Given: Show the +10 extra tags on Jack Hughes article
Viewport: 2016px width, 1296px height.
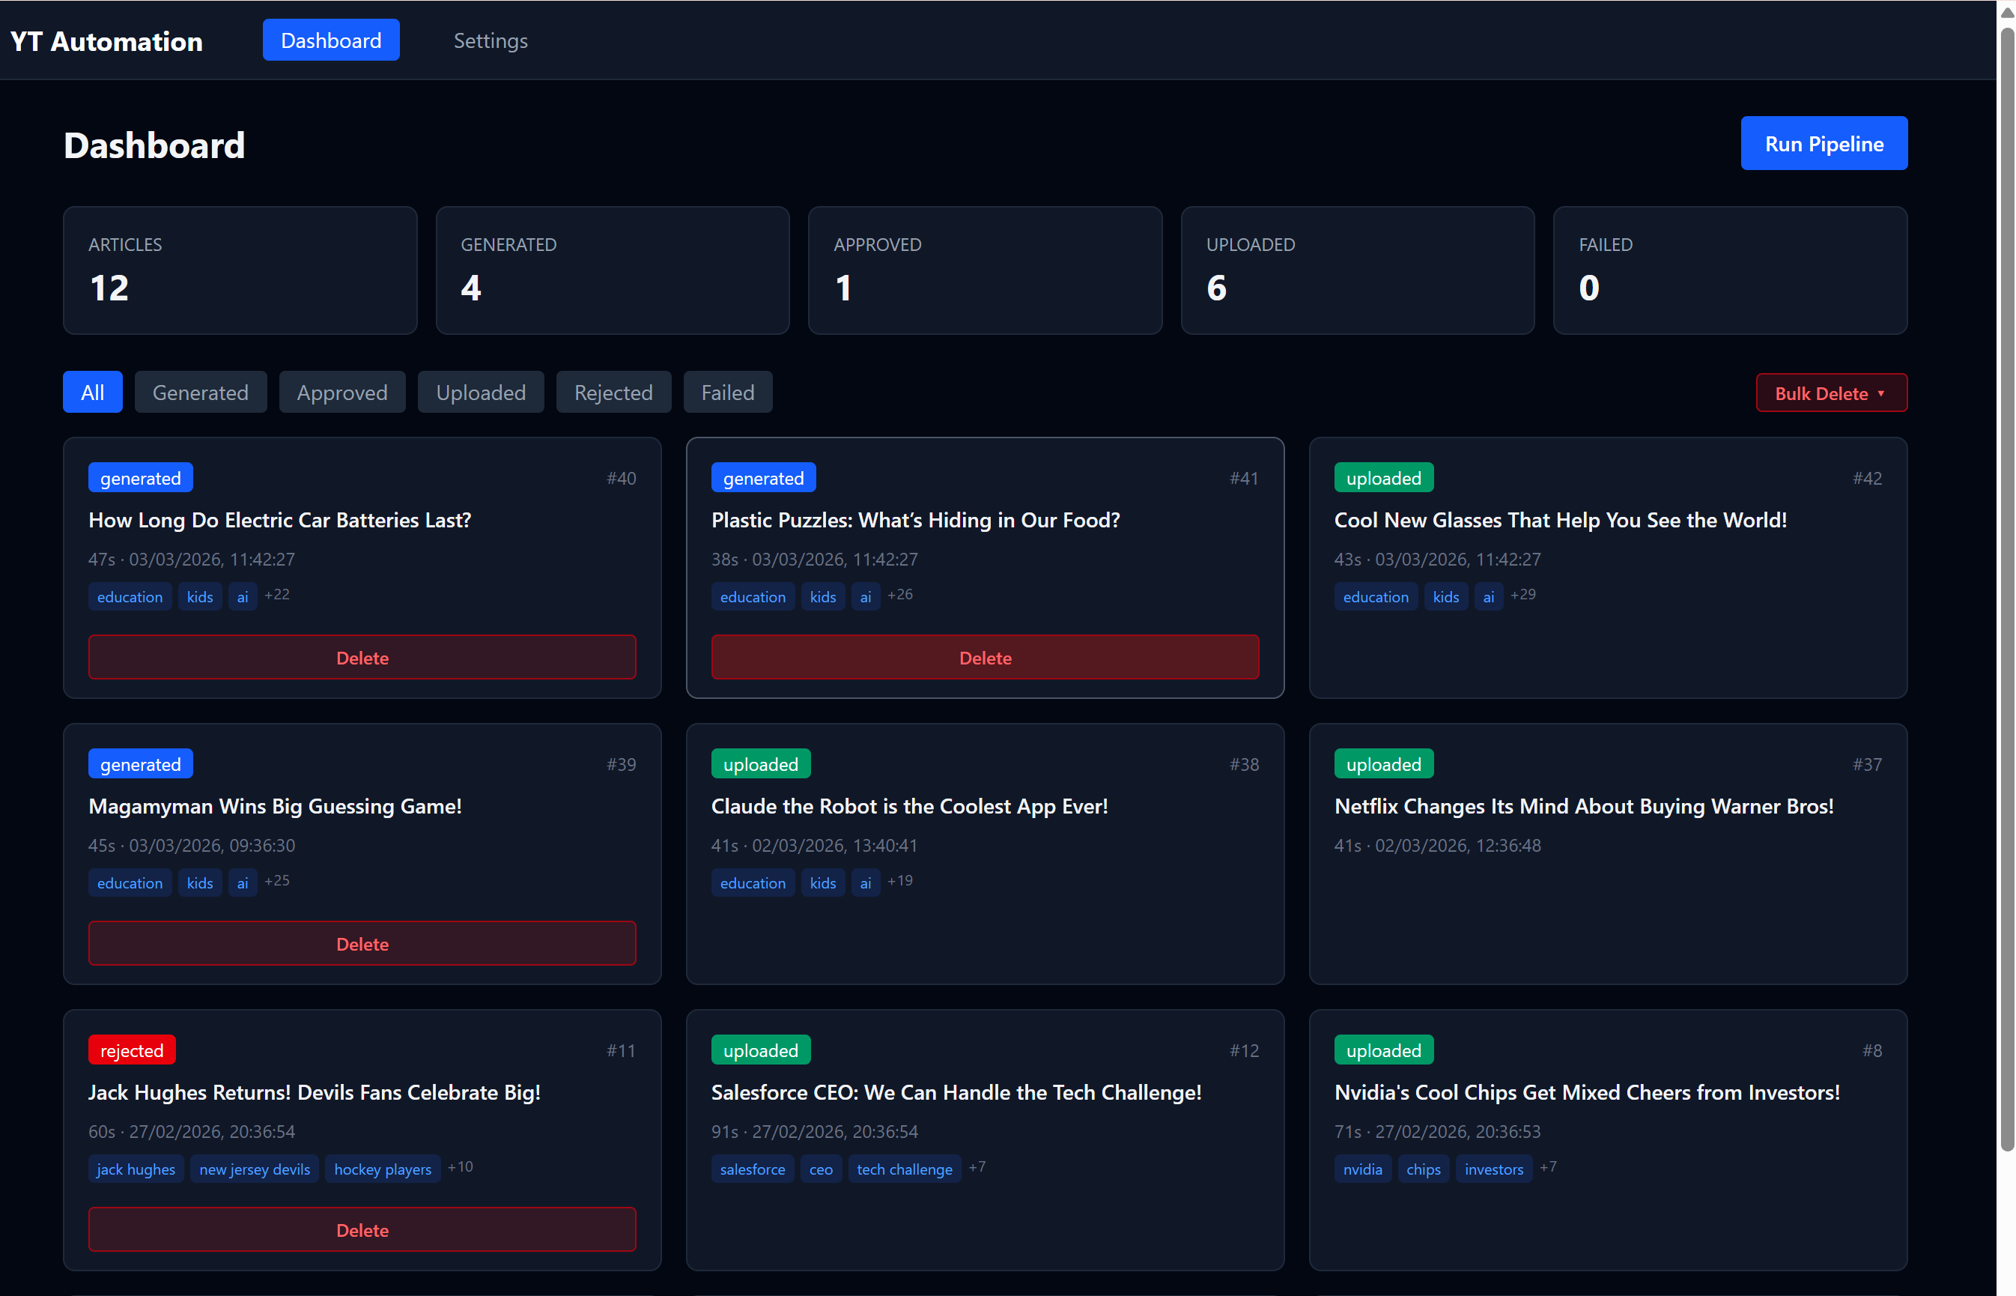Looking at the screenshot, I should pyautogui.click(x=460, y=1167).
